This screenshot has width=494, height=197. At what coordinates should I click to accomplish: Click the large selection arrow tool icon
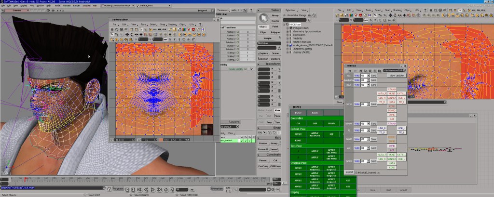pos(263,18)
